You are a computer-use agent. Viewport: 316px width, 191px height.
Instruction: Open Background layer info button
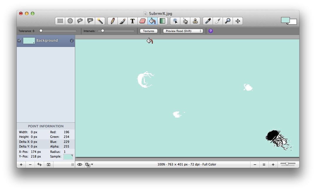coord(72,41)
